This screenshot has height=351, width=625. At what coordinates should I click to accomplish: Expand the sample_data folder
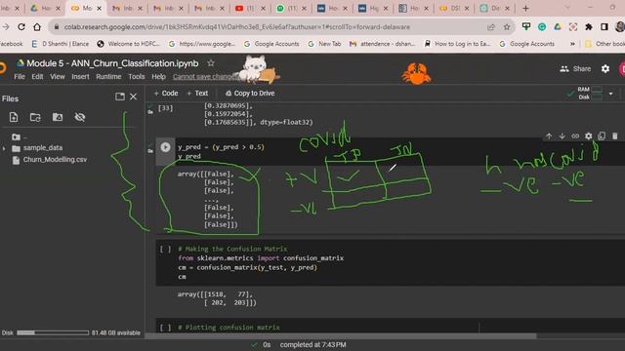pyautogui.click(x=4, y=148)
